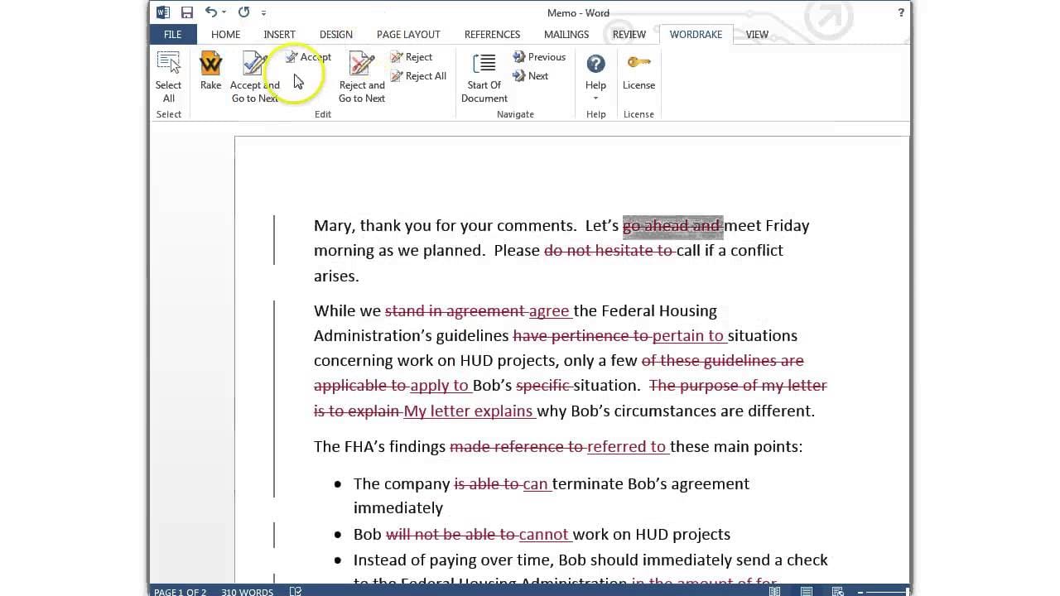Screen dimensions: 1060x596
Task: Click PAGE 1 OF 2 in status bar
Action: [181, 591]
